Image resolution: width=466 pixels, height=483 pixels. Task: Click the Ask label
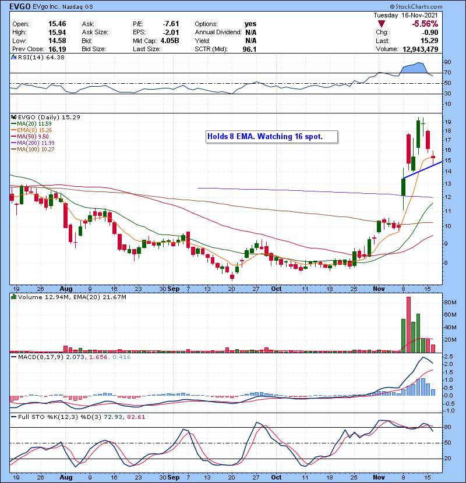[x=88, y=24]
